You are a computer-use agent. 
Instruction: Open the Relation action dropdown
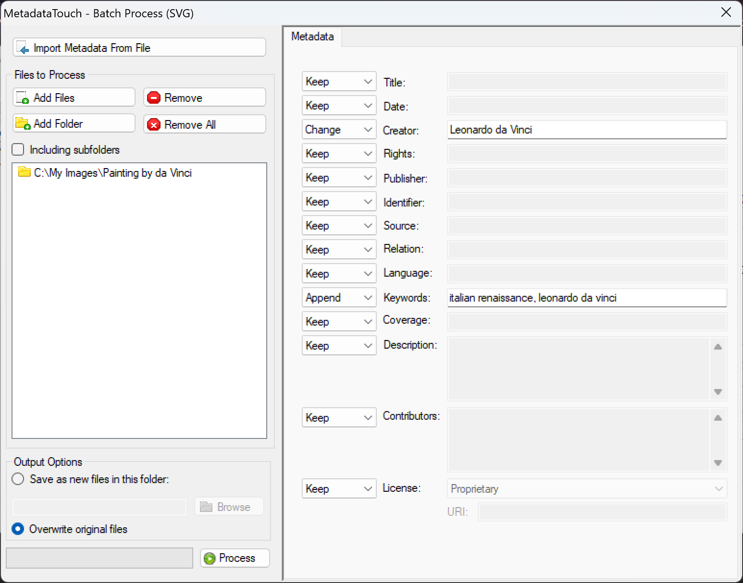pos(339,250)
